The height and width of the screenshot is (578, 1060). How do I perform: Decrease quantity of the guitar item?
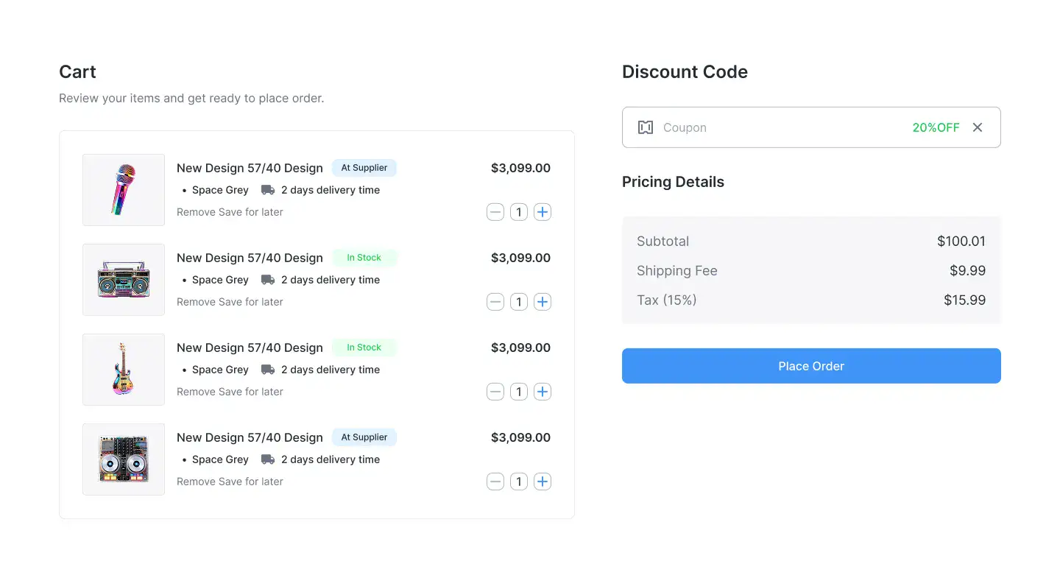(x=495, y=392)
